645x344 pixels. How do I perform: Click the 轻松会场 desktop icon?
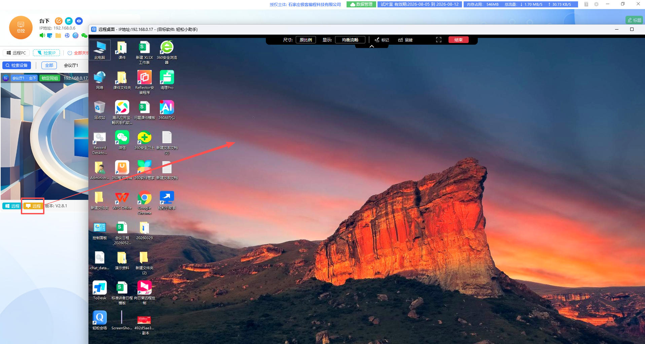(x=100, y=320)
